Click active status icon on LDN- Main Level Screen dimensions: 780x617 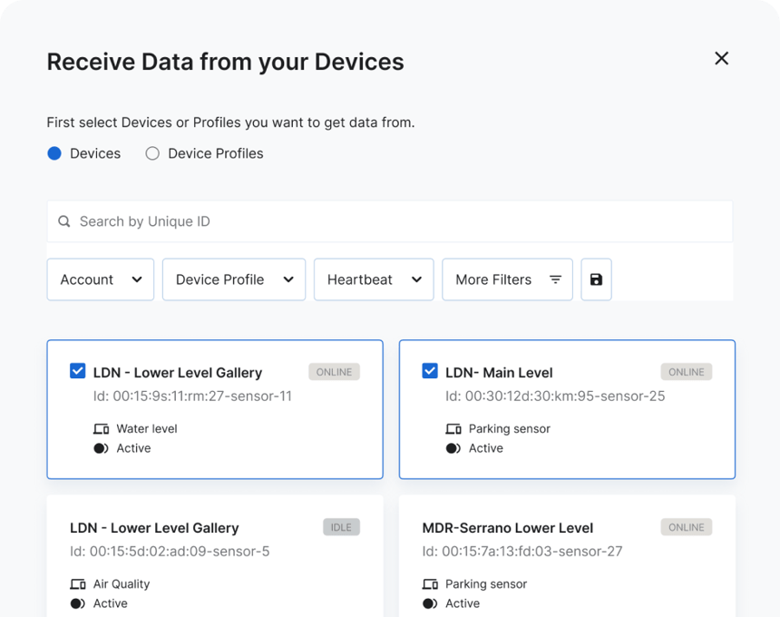coord(453,448)
